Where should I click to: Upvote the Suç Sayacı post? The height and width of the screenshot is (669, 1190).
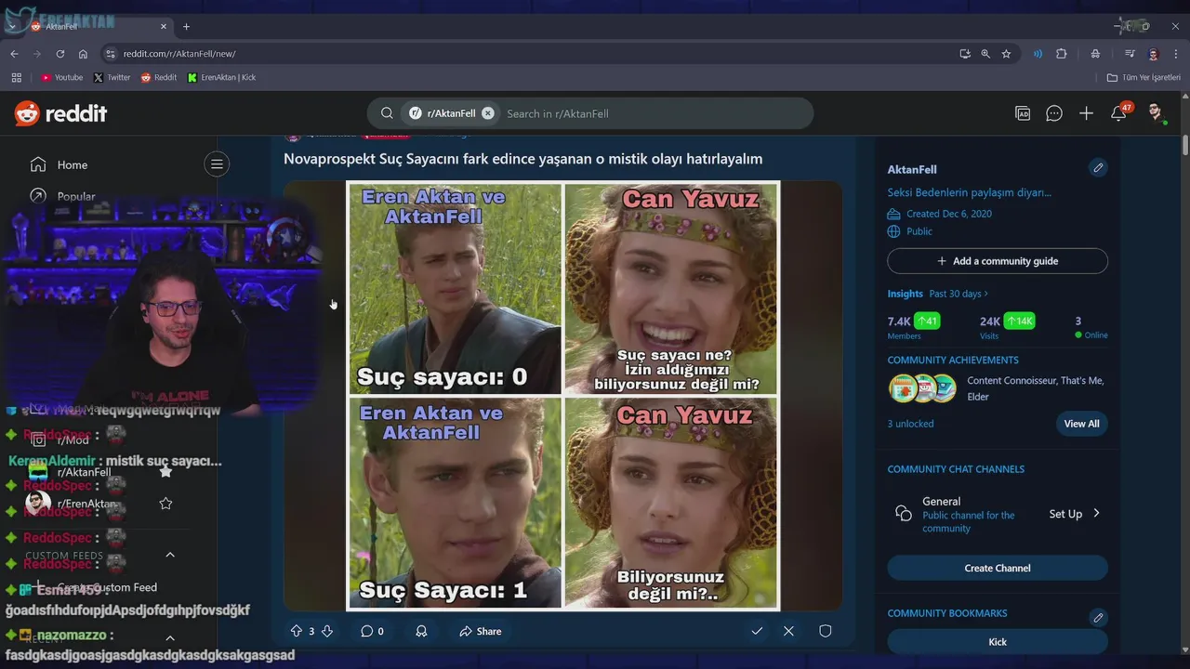(x=297, y=631)
